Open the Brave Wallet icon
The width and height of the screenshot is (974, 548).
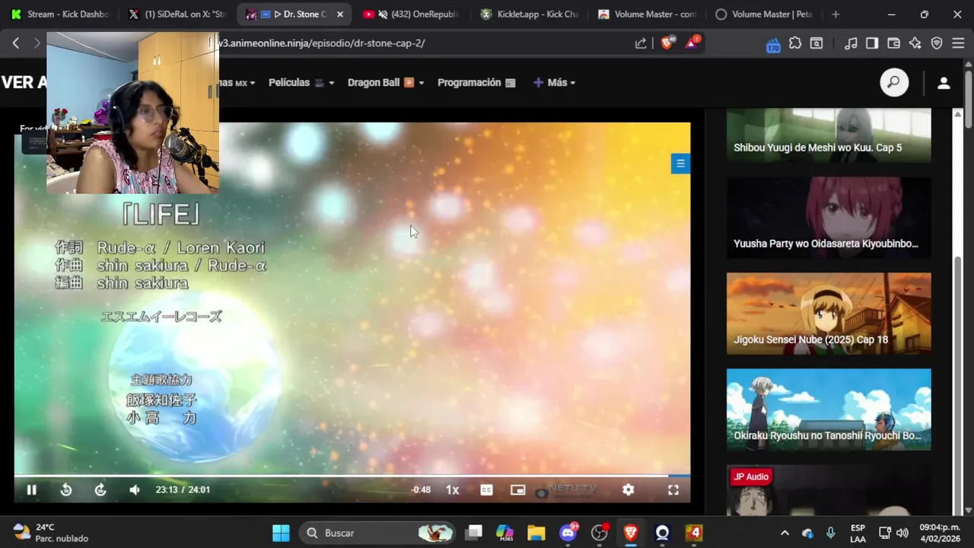coord(894,43)
